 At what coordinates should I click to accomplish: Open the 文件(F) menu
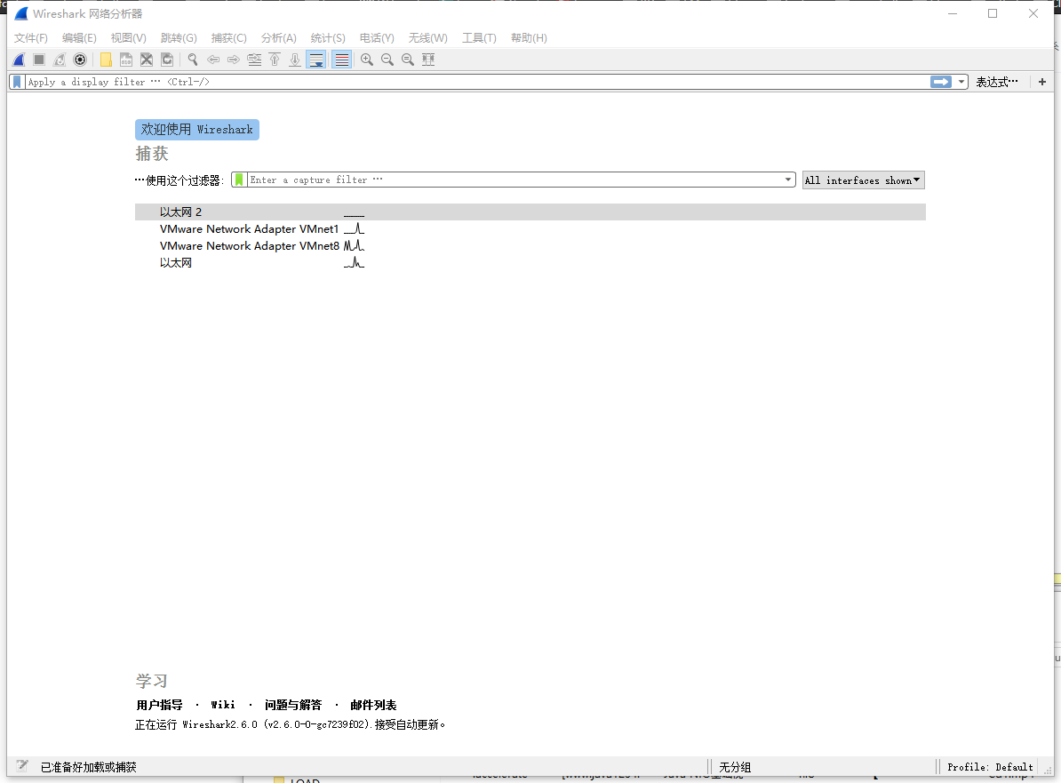point(31,38)
